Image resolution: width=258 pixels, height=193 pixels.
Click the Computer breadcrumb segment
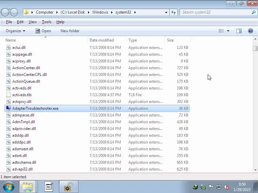pyautogui.click(x=45, y=12)
